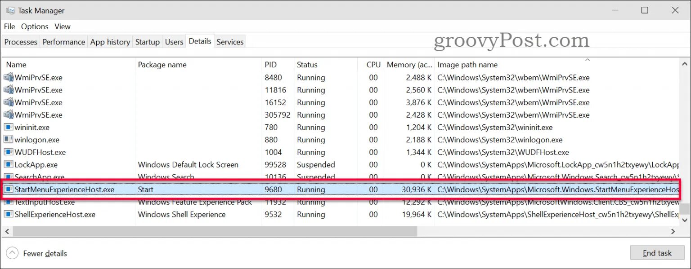Image resolution: width=691 pixels, height=269 pixels.
Task: Click the 19,964 K memory value
Action: 417,215
